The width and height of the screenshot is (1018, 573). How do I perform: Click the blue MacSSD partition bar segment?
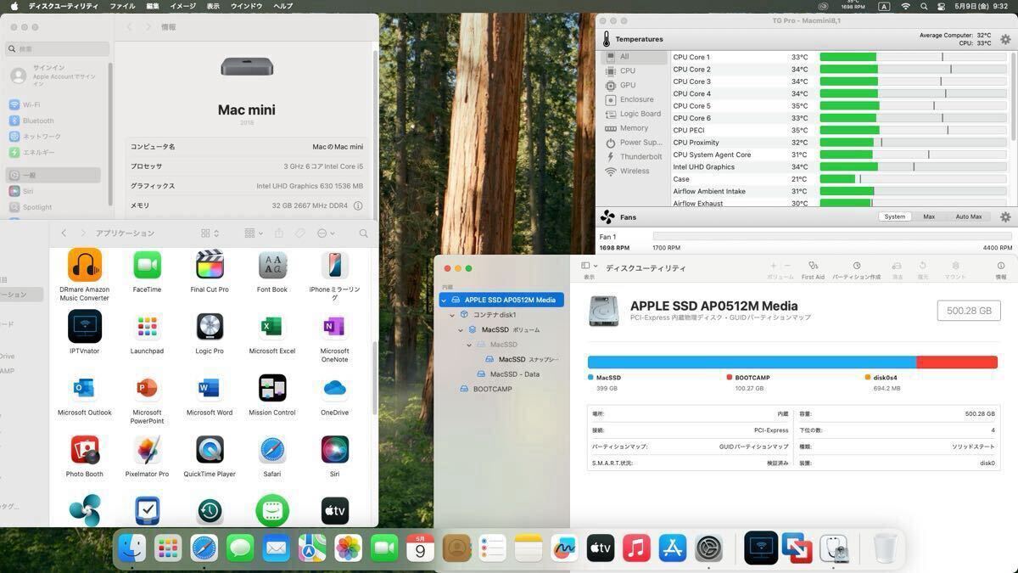pyautogui.click(x=752, y=362)
